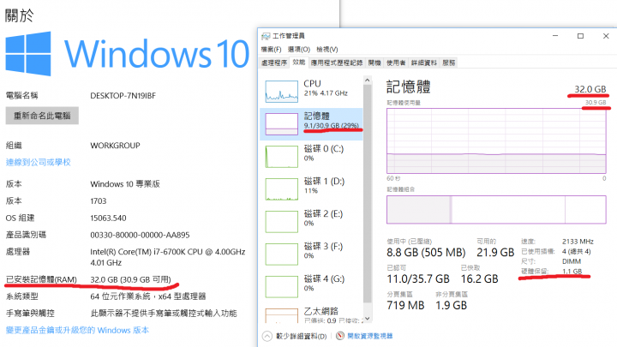Open 連線到公司或學校 link
The height and width of the screenshot is (347, 617).
point(39,162)
